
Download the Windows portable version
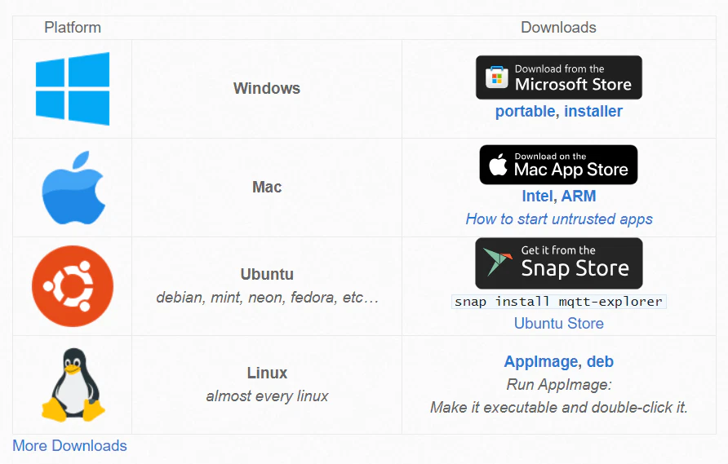pyautogui.click(x=525, y=112)
